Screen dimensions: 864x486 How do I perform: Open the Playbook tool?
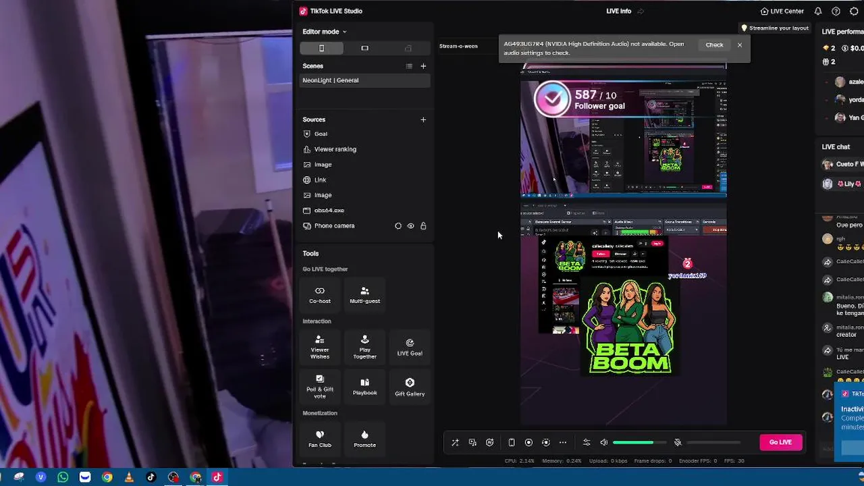(364, 386)
